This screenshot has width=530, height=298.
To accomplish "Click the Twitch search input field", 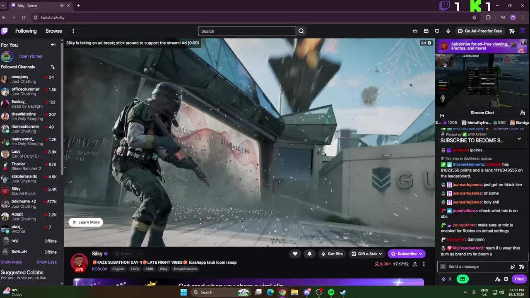I will [x=247, y=31].
